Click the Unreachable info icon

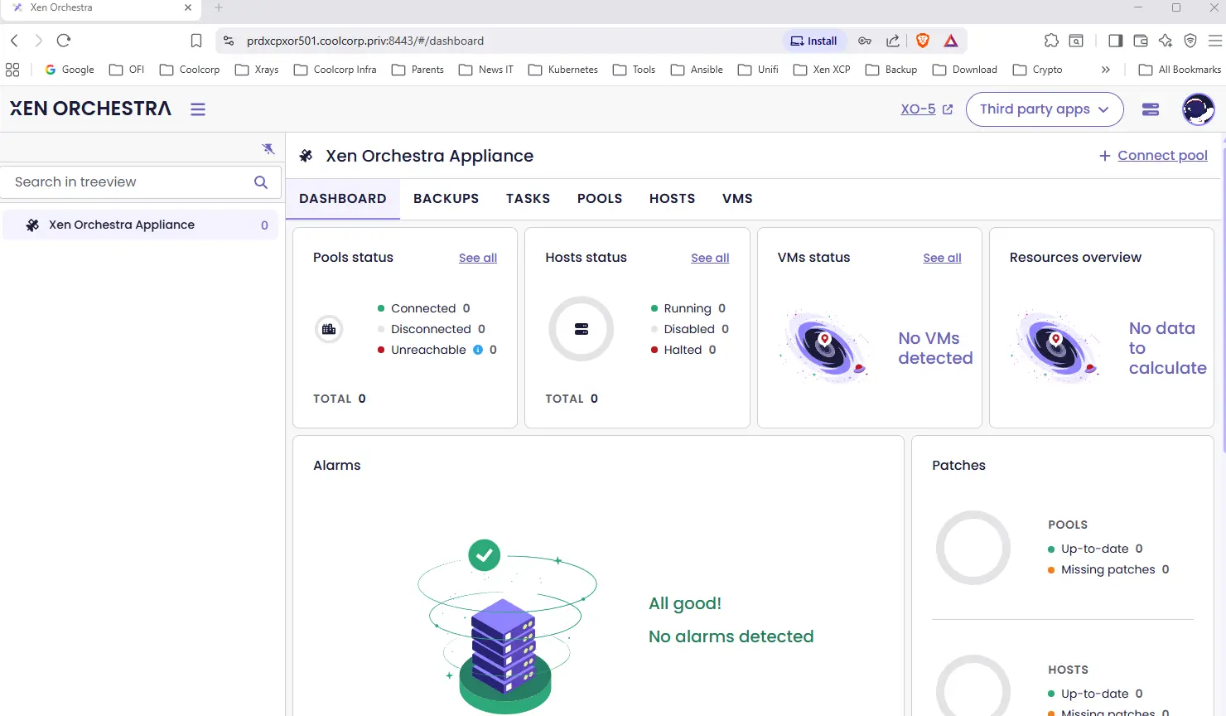[x=478, y=350]
